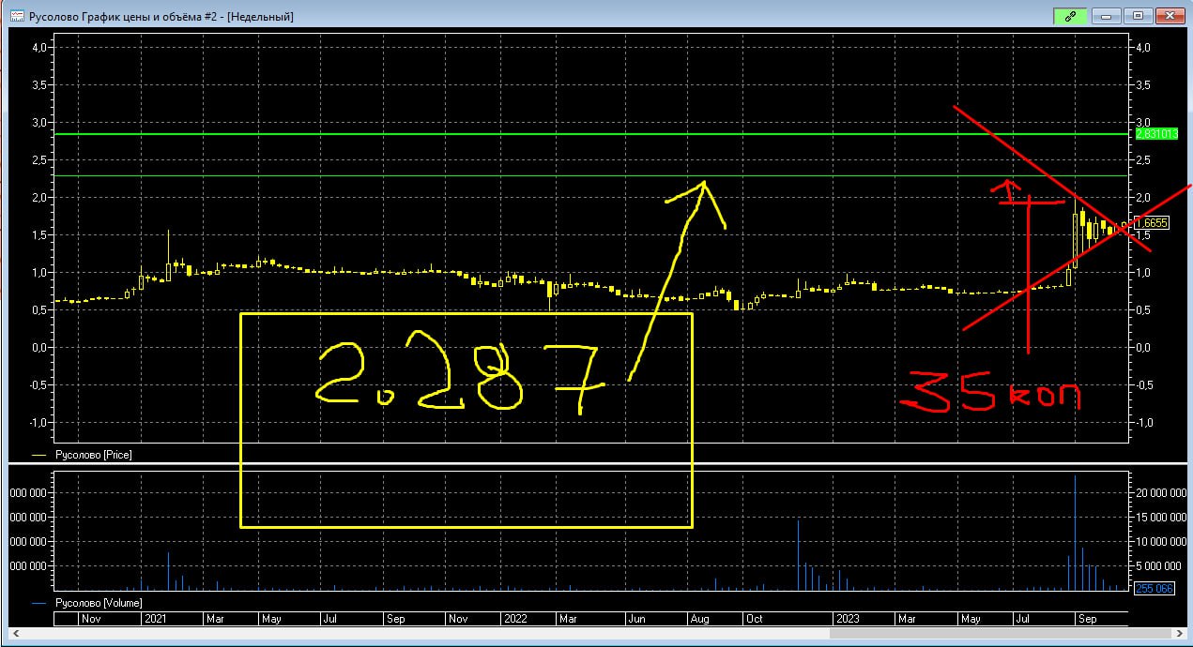The image size is (1193, 647).
Task: Click the upper green horizontal line
Action: (563, 134)
